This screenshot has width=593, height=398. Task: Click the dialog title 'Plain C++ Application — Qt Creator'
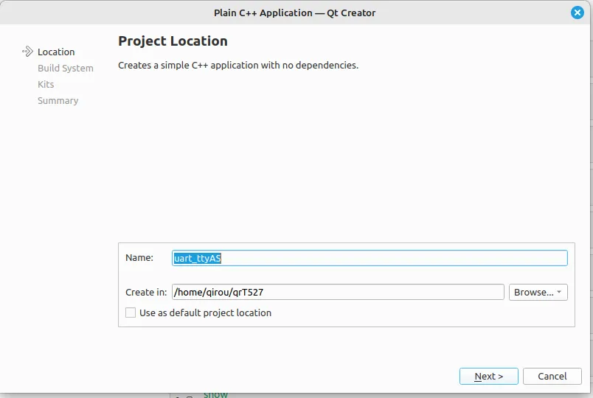pyautogui.click(x=294, y=13)
